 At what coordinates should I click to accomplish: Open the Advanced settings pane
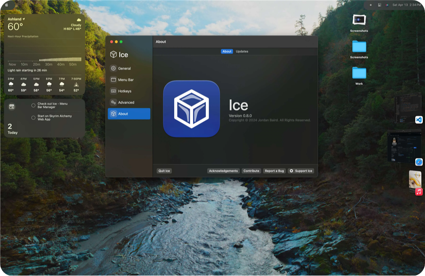click(x=129, y=102)
